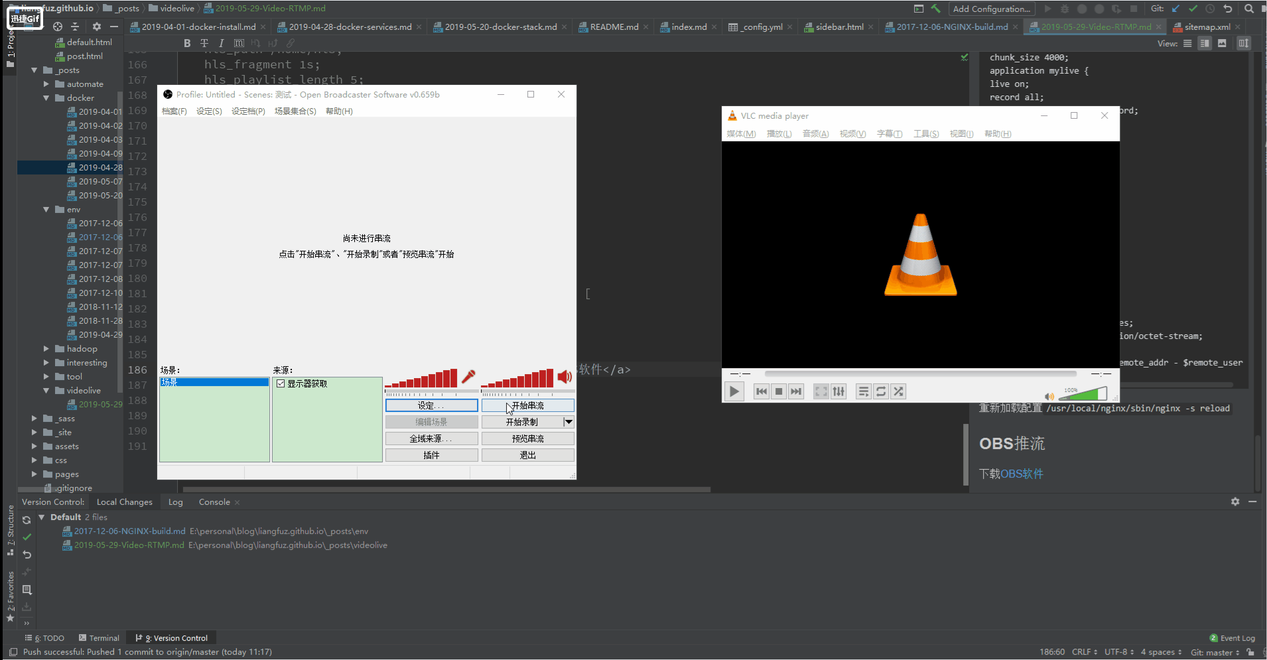Toggle split layout orientation icon

(x=1244, y=43)
